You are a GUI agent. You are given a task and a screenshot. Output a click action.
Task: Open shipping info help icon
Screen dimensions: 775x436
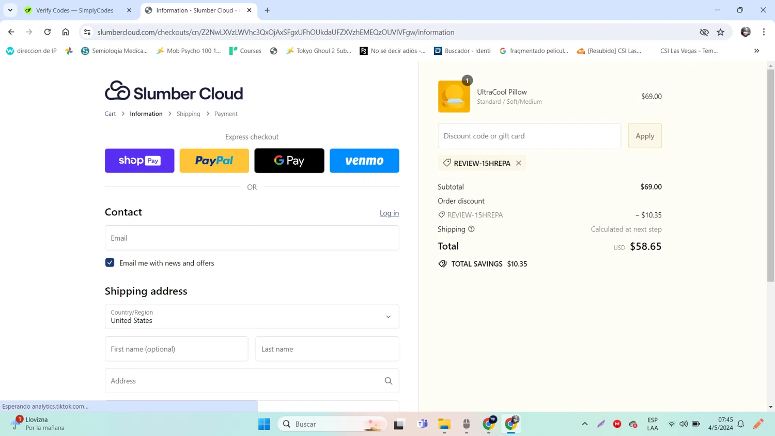pyautogui.click(x=471, y=229)
